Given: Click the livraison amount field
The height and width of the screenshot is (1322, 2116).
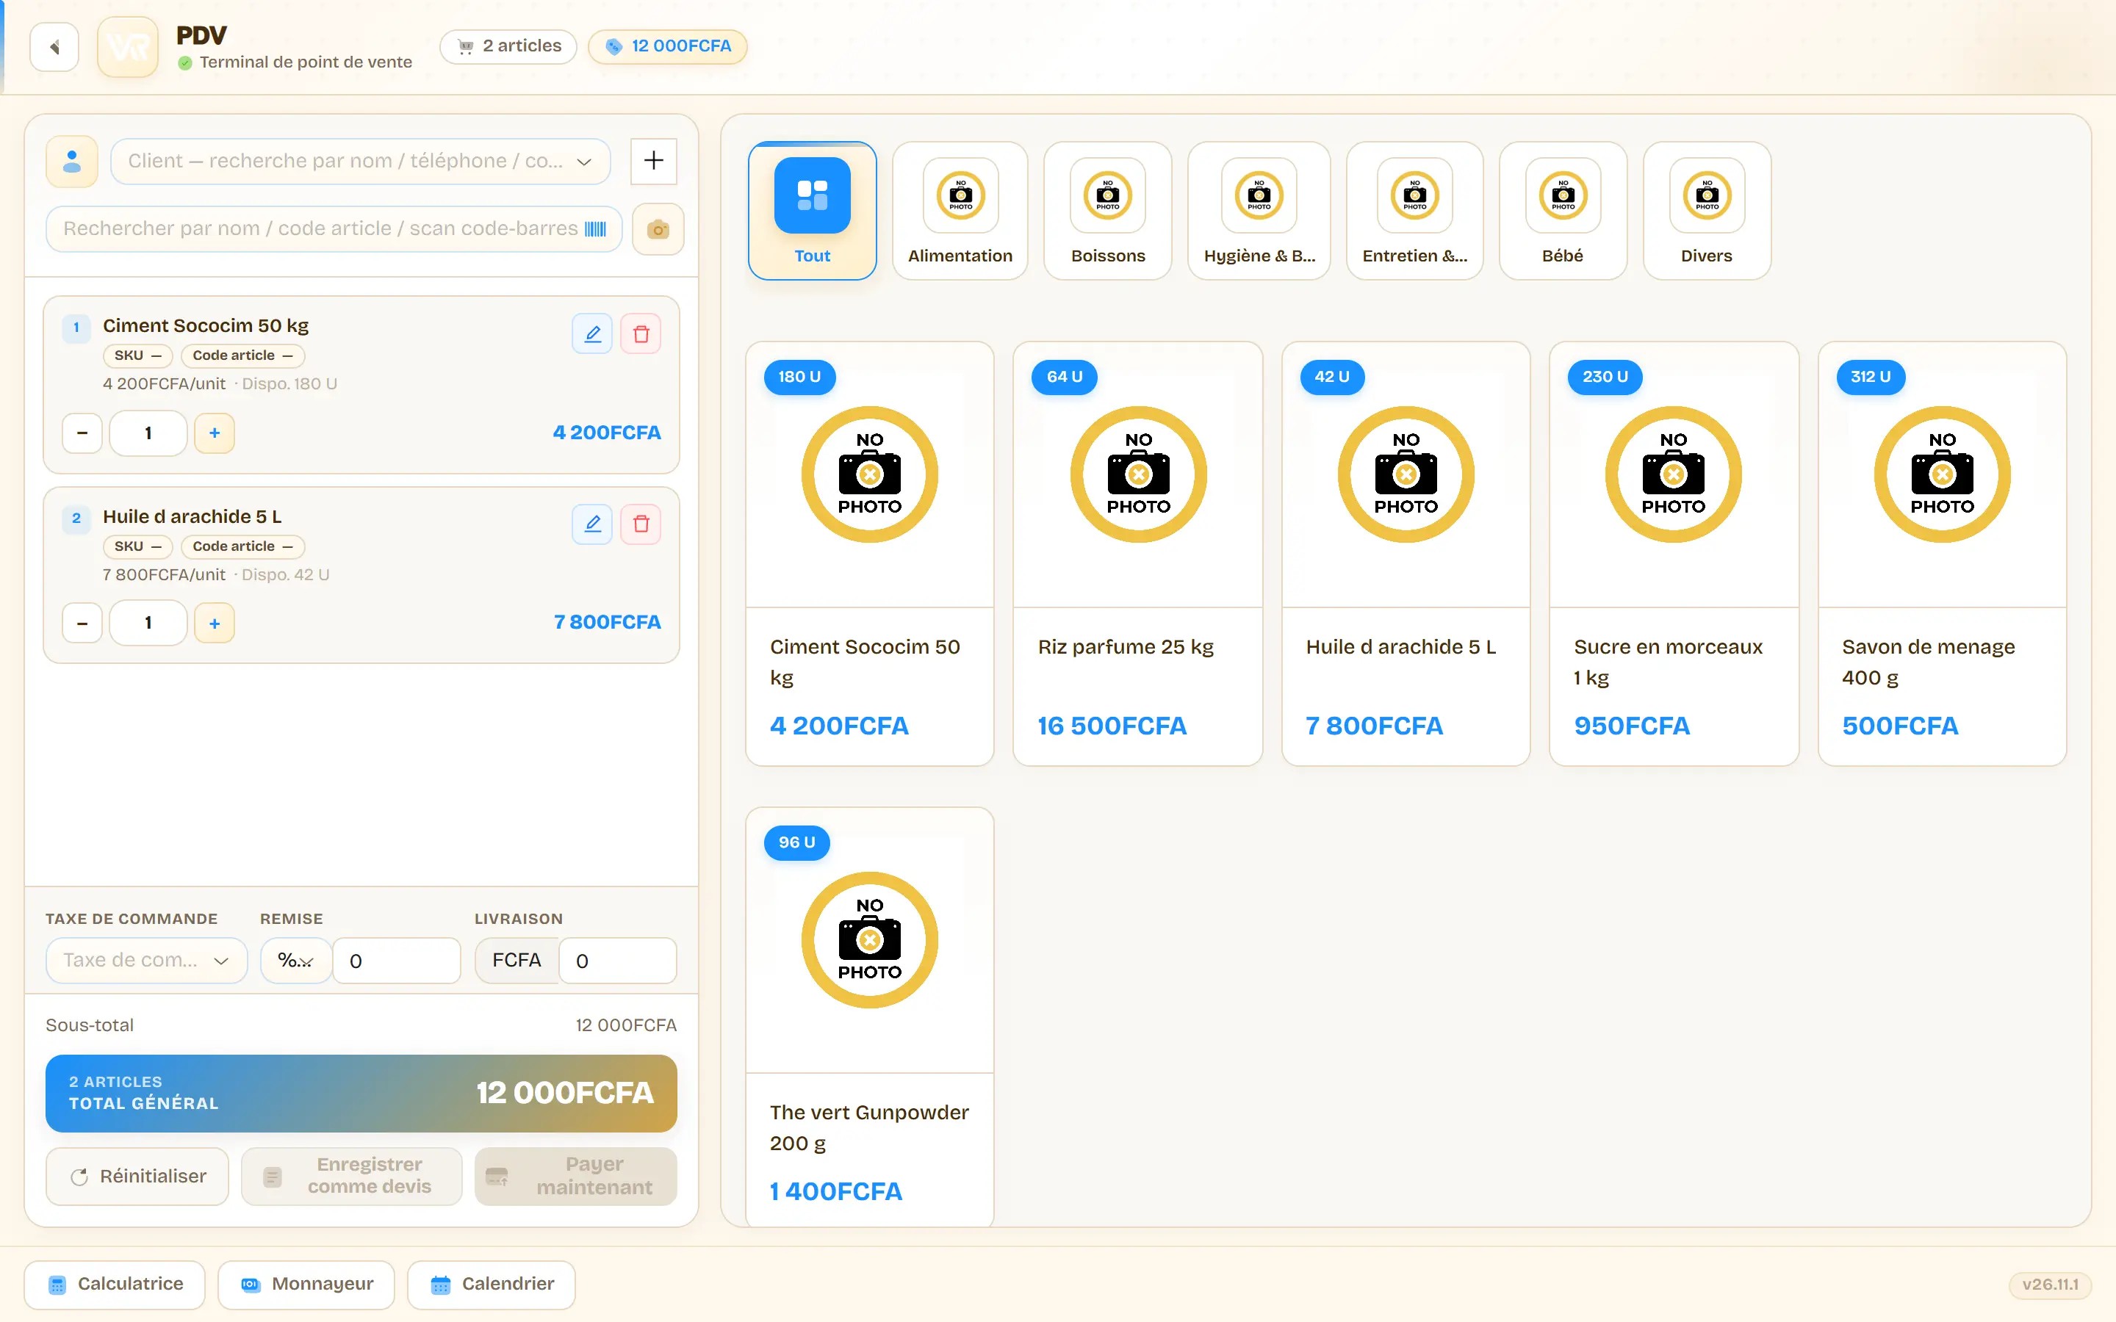Looking at the screenshot, I should (617, 960).
